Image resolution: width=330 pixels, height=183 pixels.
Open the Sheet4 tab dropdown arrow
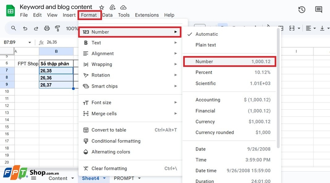[104, 178]
